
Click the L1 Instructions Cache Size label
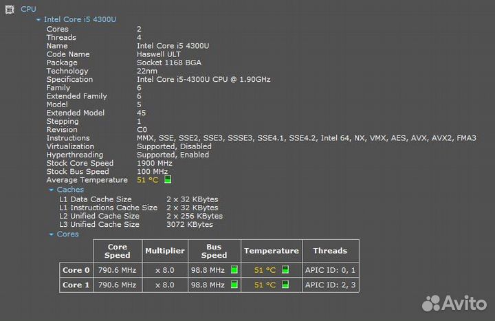[x=109, y=208]
